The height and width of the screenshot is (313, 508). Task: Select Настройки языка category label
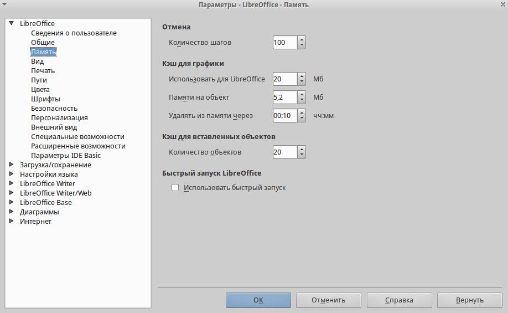pyautogui.click(x=49, y=174)
